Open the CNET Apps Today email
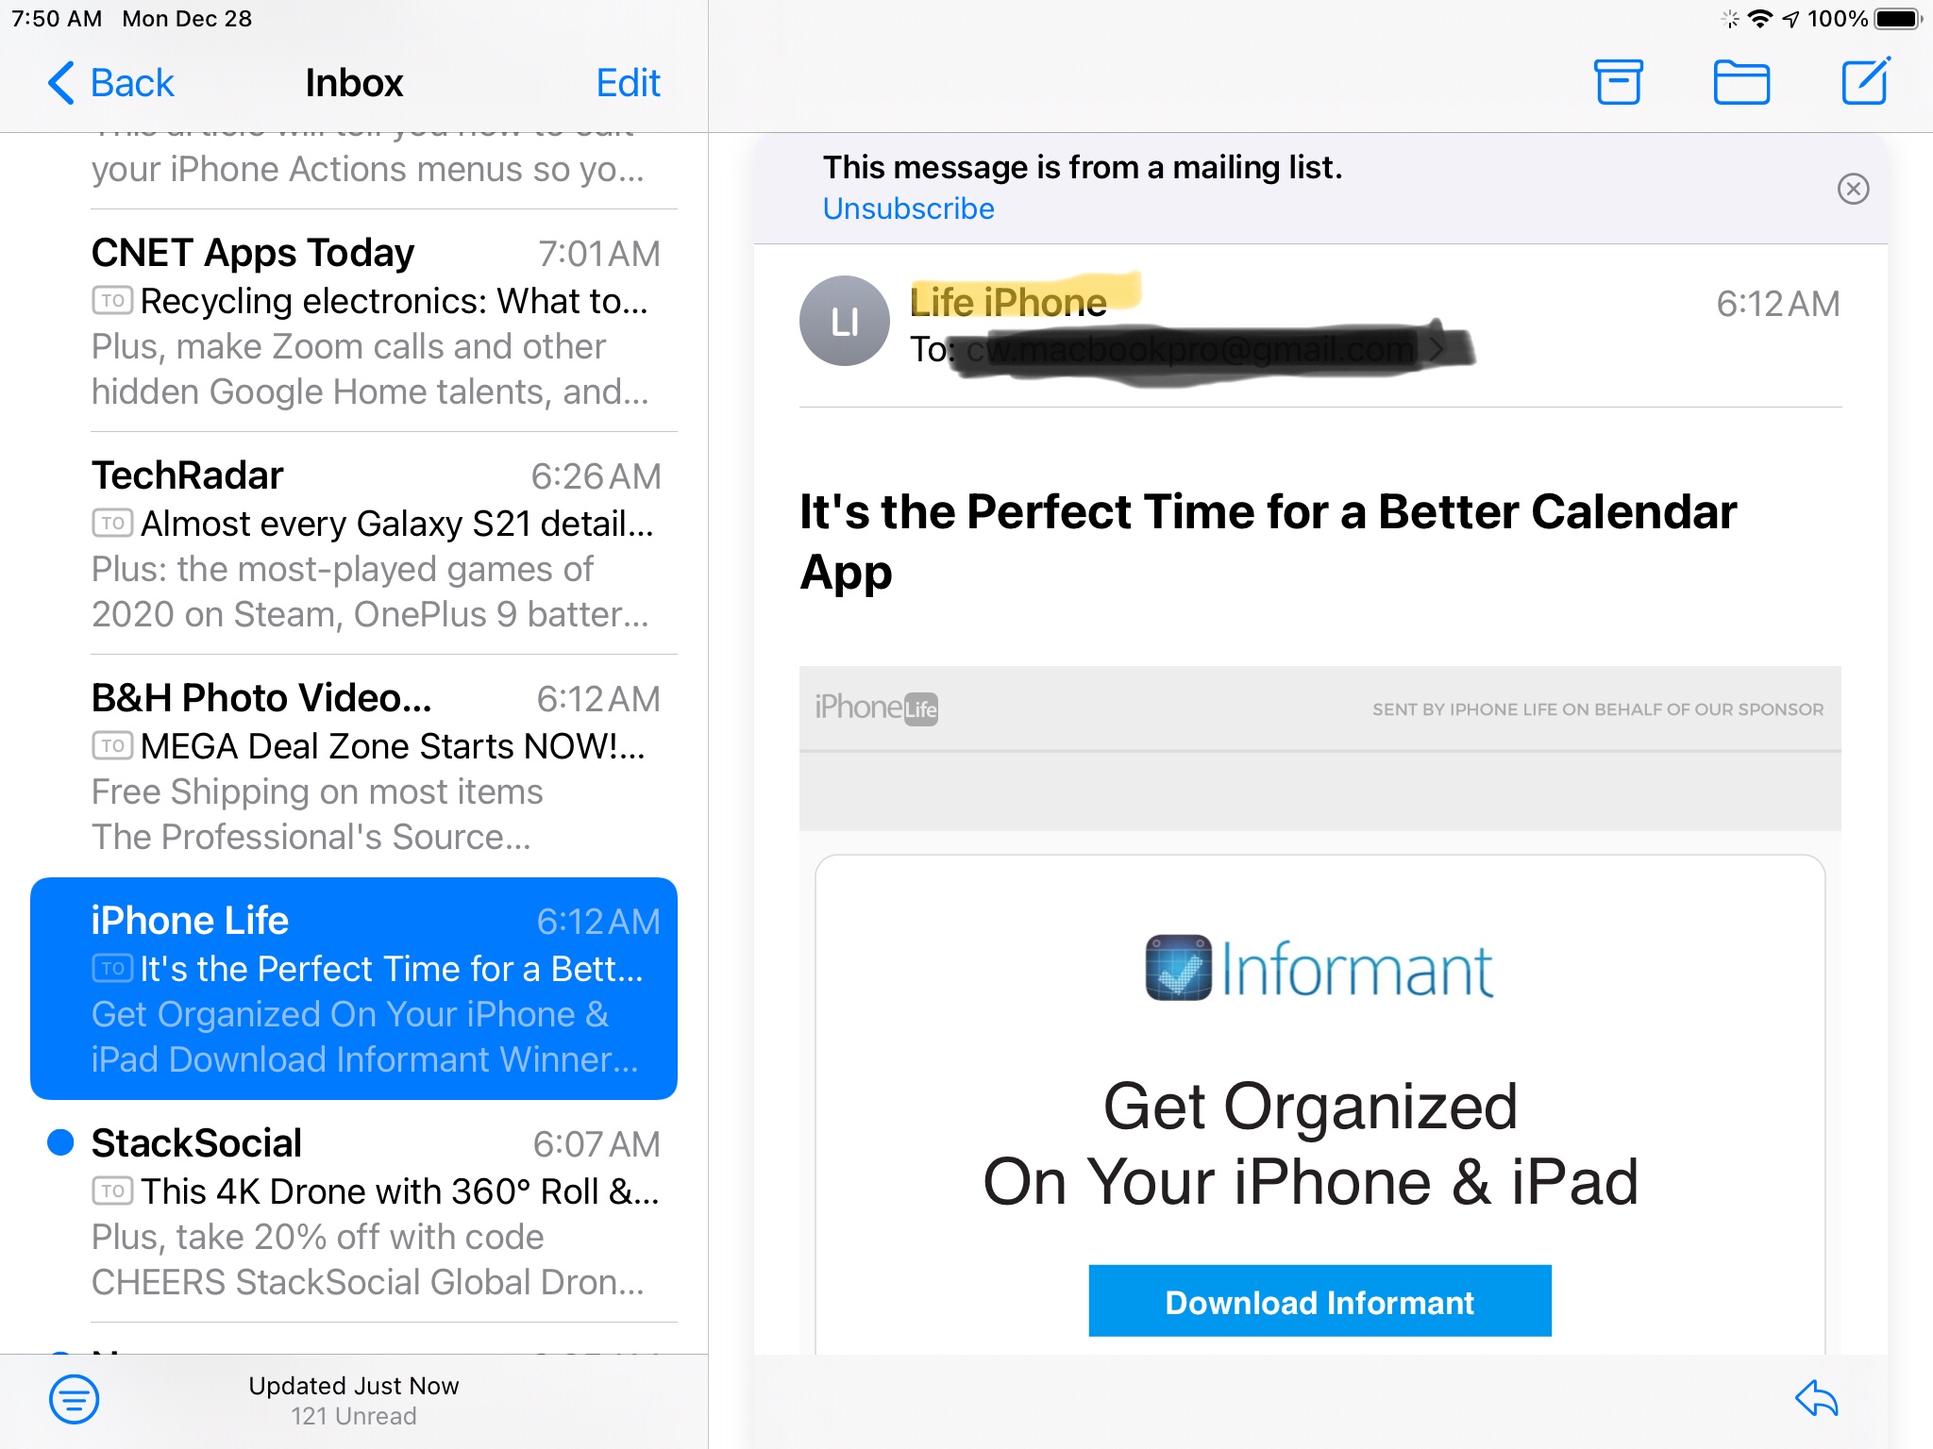Viewport: 1933px width, 1449px height. (375, 321)
